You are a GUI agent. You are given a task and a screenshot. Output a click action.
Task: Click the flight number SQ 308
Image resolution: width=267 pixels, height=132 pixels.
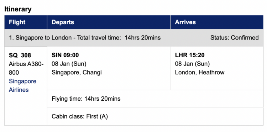coord(20,55)
